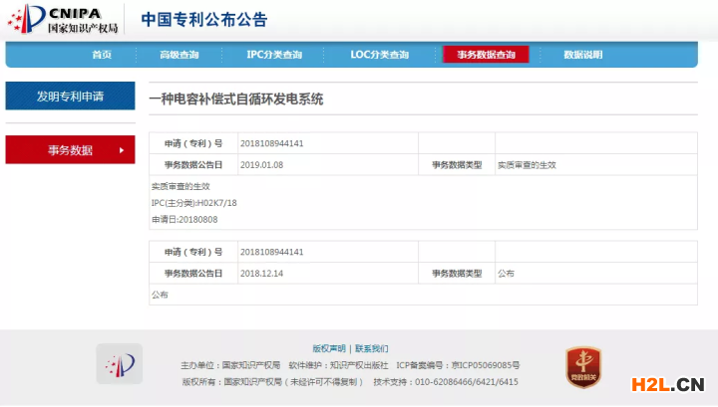
Task: Click the arrow on the 事务数据 button
Action: [x=122, y=150]
